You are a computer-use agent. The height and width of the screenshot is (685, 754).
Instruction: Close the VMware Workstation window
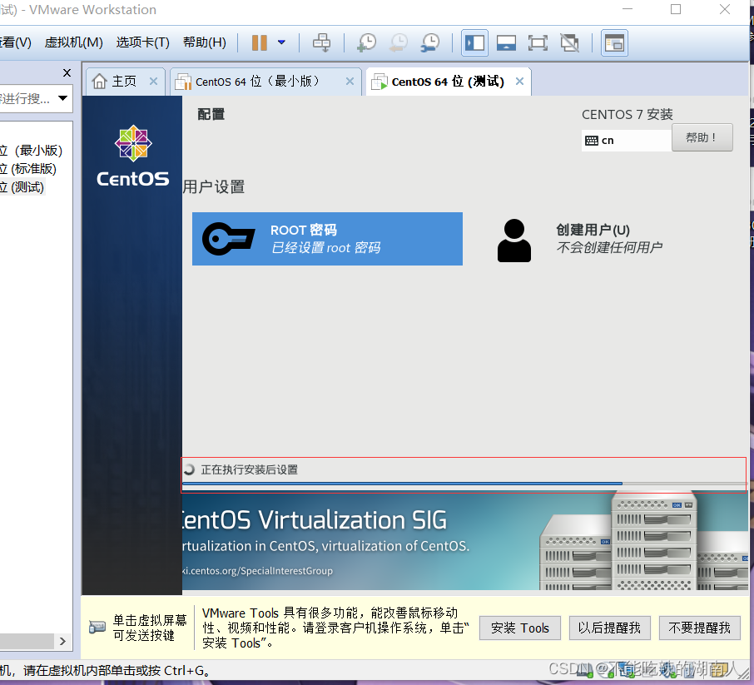[x=725, y=9]
